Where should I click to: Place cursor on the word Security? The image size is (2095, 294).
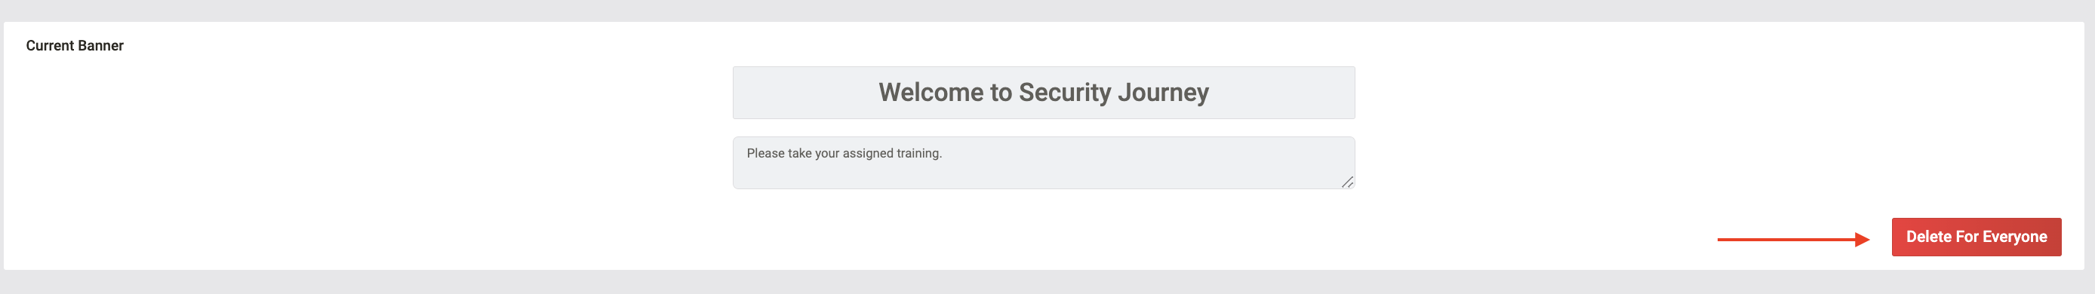tap(1065, 93)
